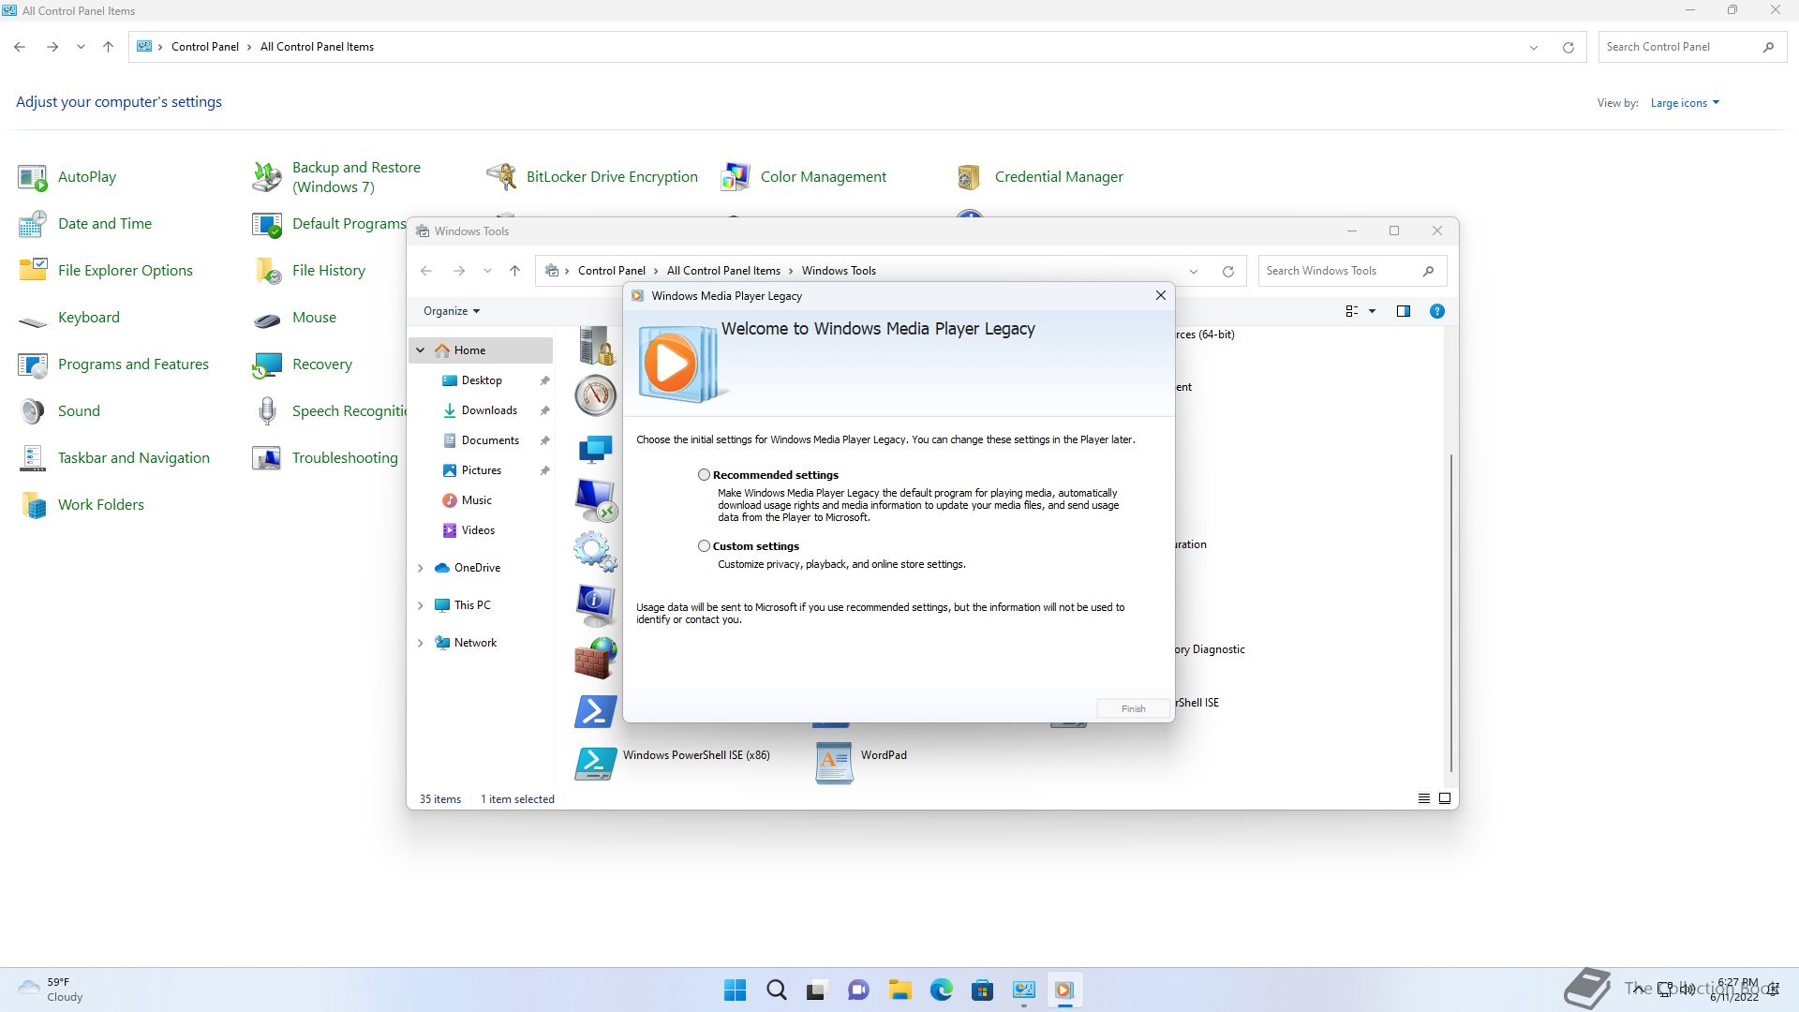Open Windows PowerShell ISE (x86) in Windows Tools
This screenshot has height=1012, width=1799.
673,763
